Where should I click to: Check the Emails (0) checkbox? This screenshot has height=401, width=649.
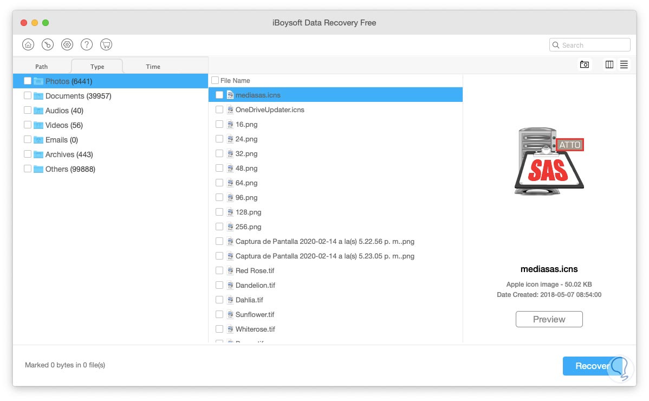pyautogui.click(x=28, y=139)
